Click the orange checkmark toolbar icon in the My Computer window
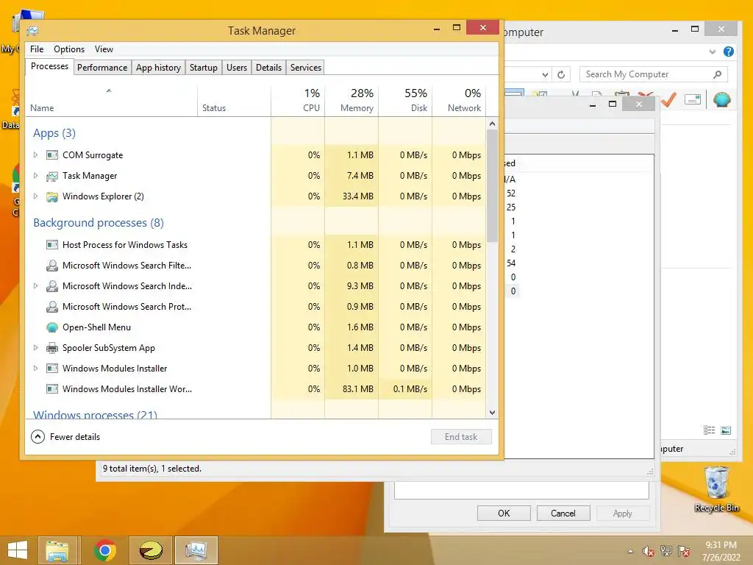 (668, 99)
